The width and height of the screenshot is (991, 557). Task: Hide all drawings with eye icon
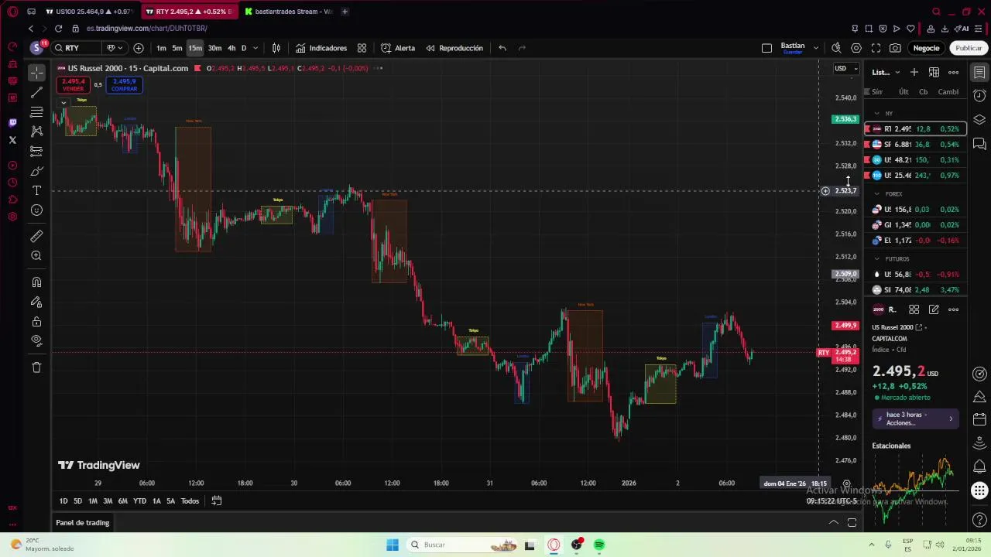click(36, 340)
